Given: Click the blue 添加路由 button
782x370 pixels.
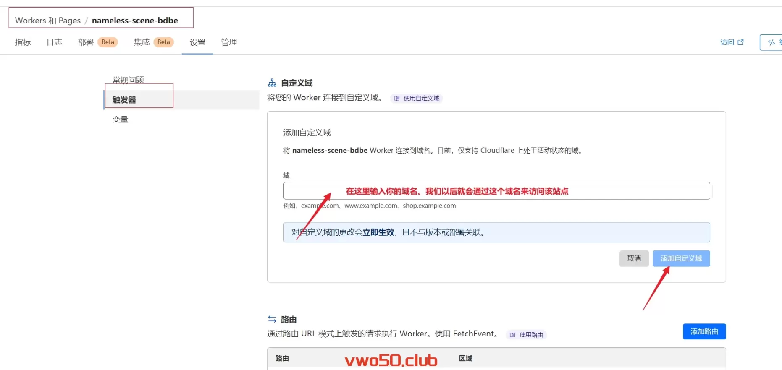Looking at the screenshot, I should pos(704,331).
